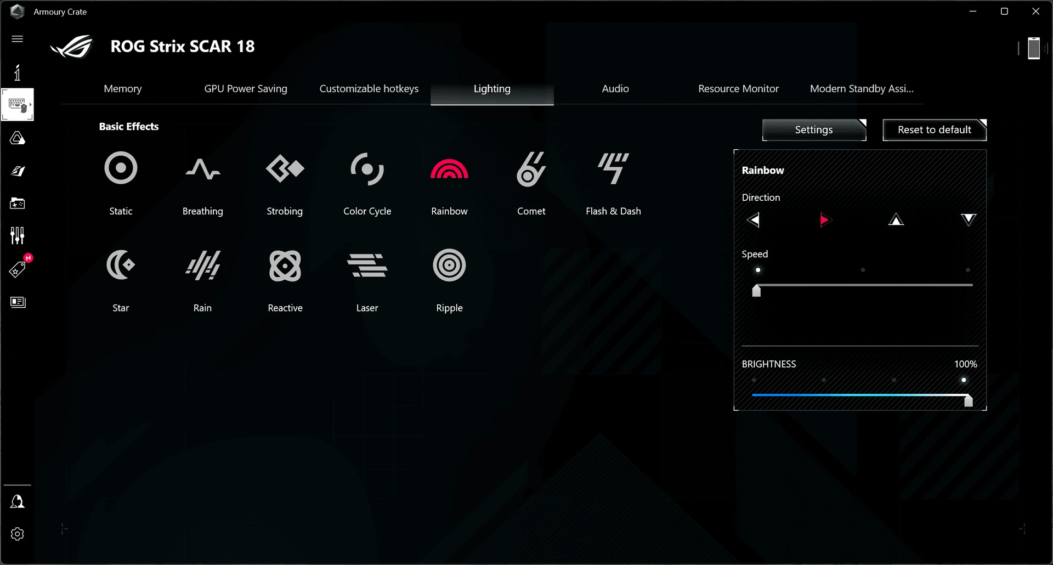Screen dimensions: 1053x565
Task: Open Aura Sync triangle icon in sidebar
Action: (18, 138)
